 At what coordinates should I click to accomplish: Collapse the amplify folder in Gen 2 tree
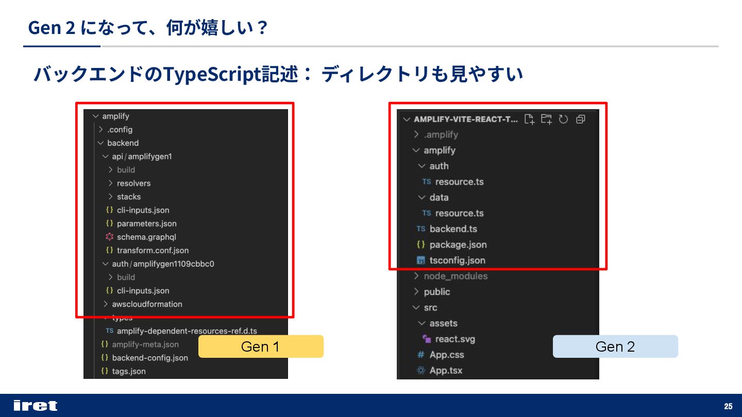[x=416, y=150]
